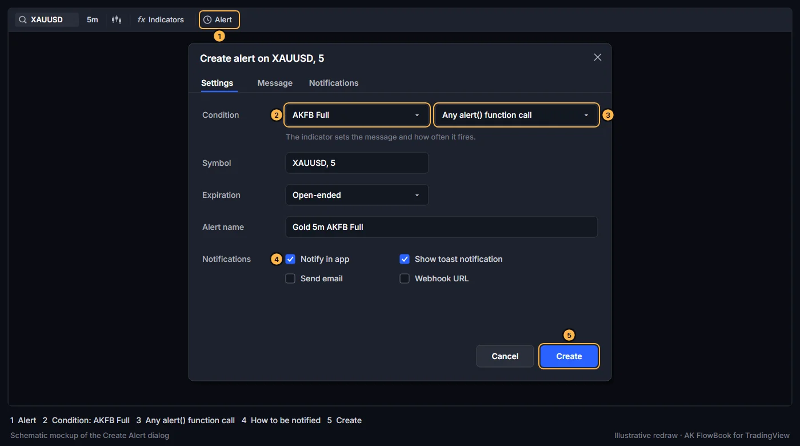Uncheck Show toast notification checkbox
The height and width of the screenshot is (446, 800).
(405, 259)
